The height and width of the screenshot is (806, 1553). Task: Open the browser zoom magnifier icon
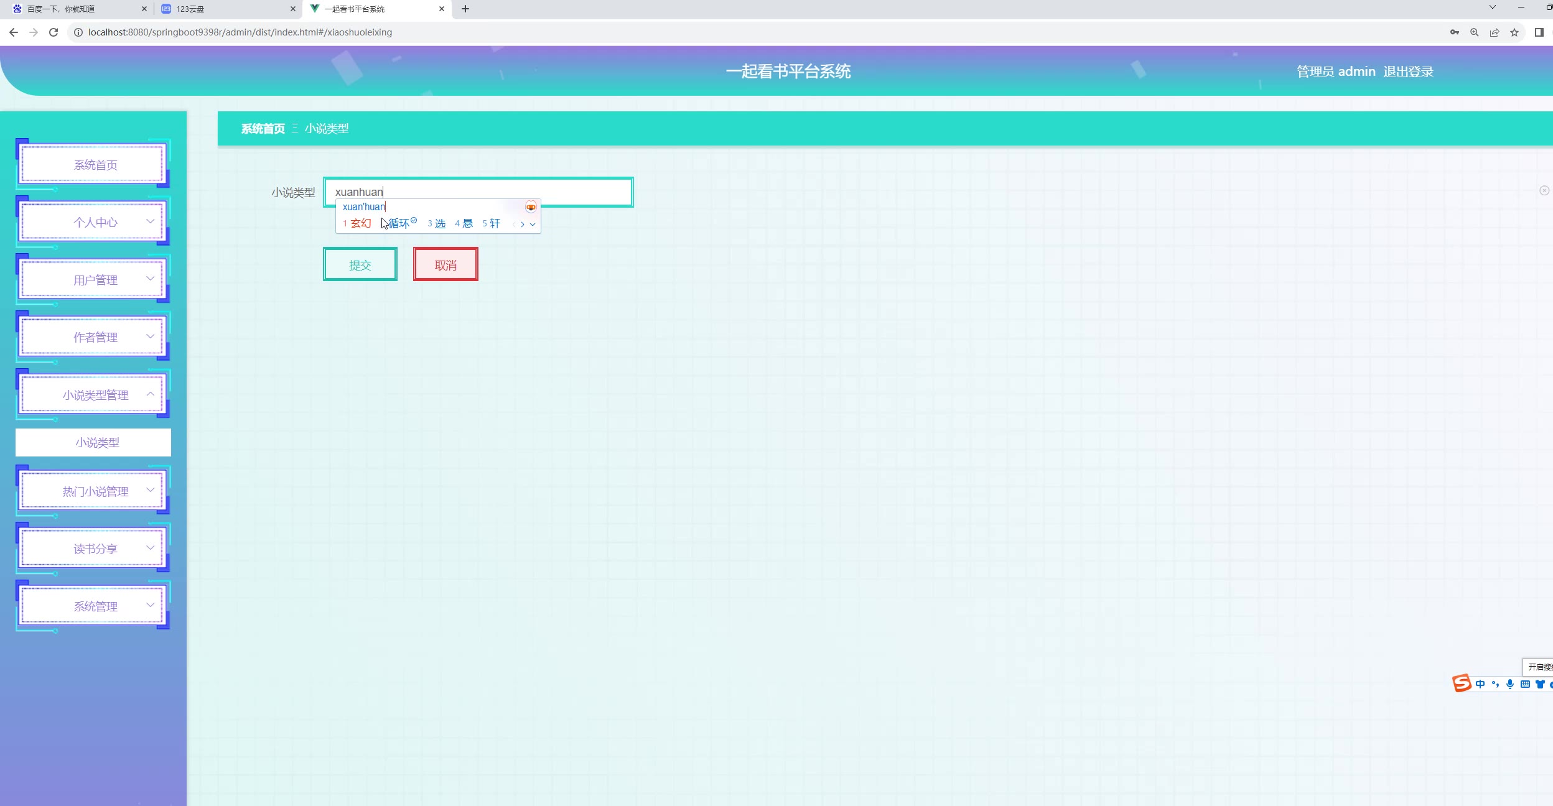point(1475,32)
